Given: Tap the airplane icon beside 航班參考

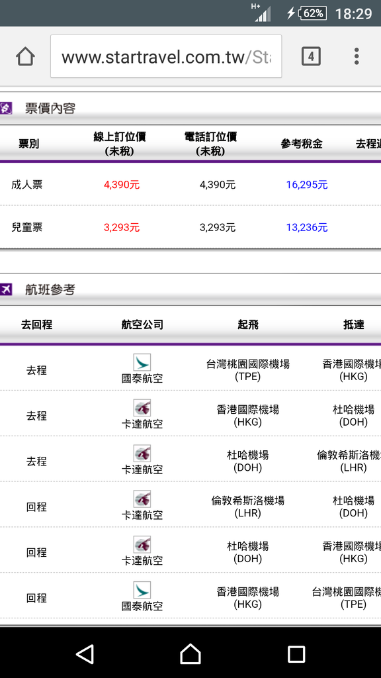Looking at the screenshot, I should [x=6, y=289].
